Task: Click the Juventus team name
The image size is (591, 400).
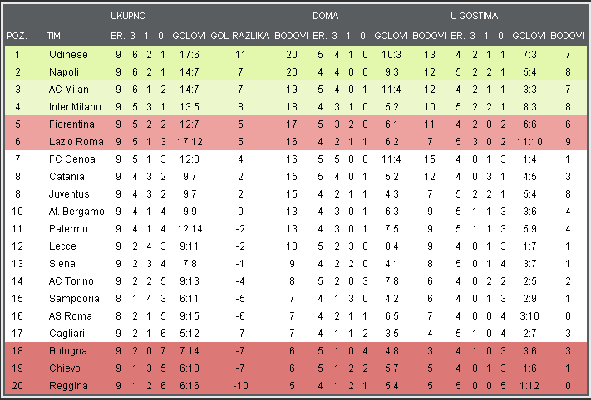Action: click(x=69, y=194)
